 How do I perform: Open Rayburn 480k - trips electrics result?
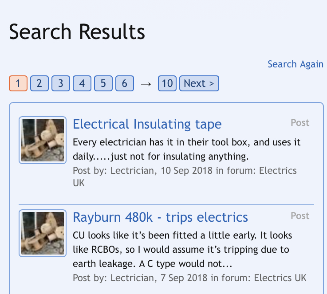160,217
